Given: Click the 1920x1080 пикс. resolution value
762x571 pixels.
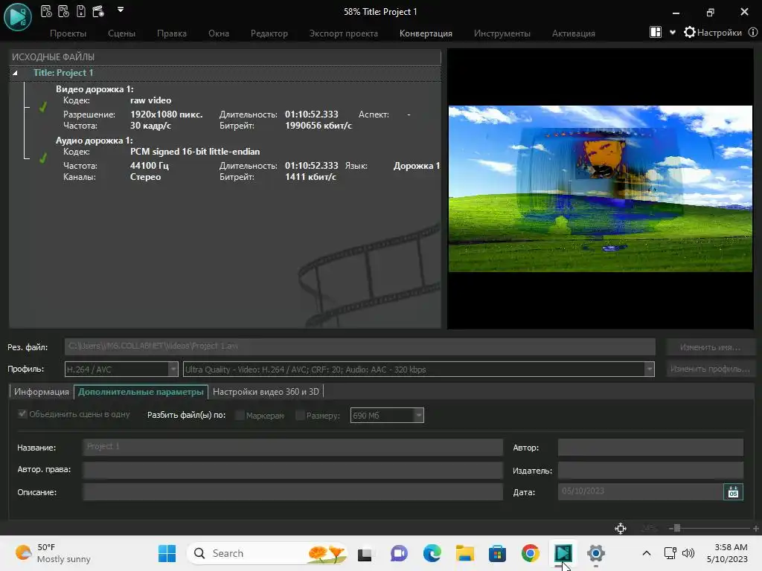Looking at the screenshot, I should (x=166, y=114).
